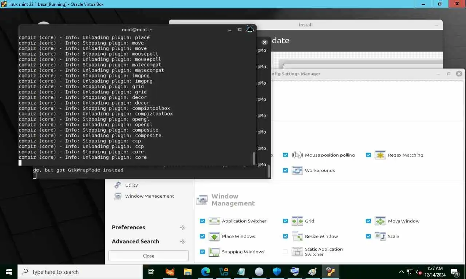This screenshot has height=279, width=466.
Task: Disable the Mouse position polling checkbox
Action: point(285,155)
